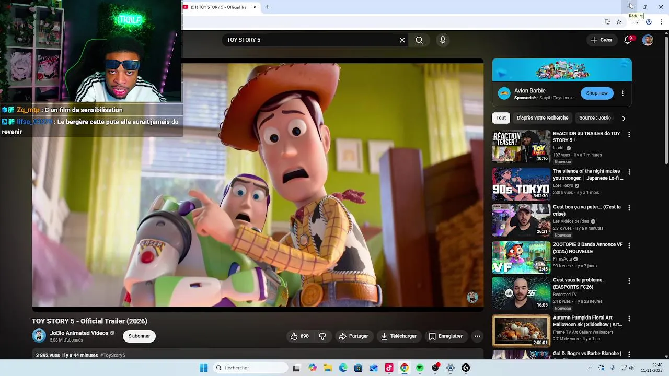Open Chrome three-dot menu

[661, 22]
